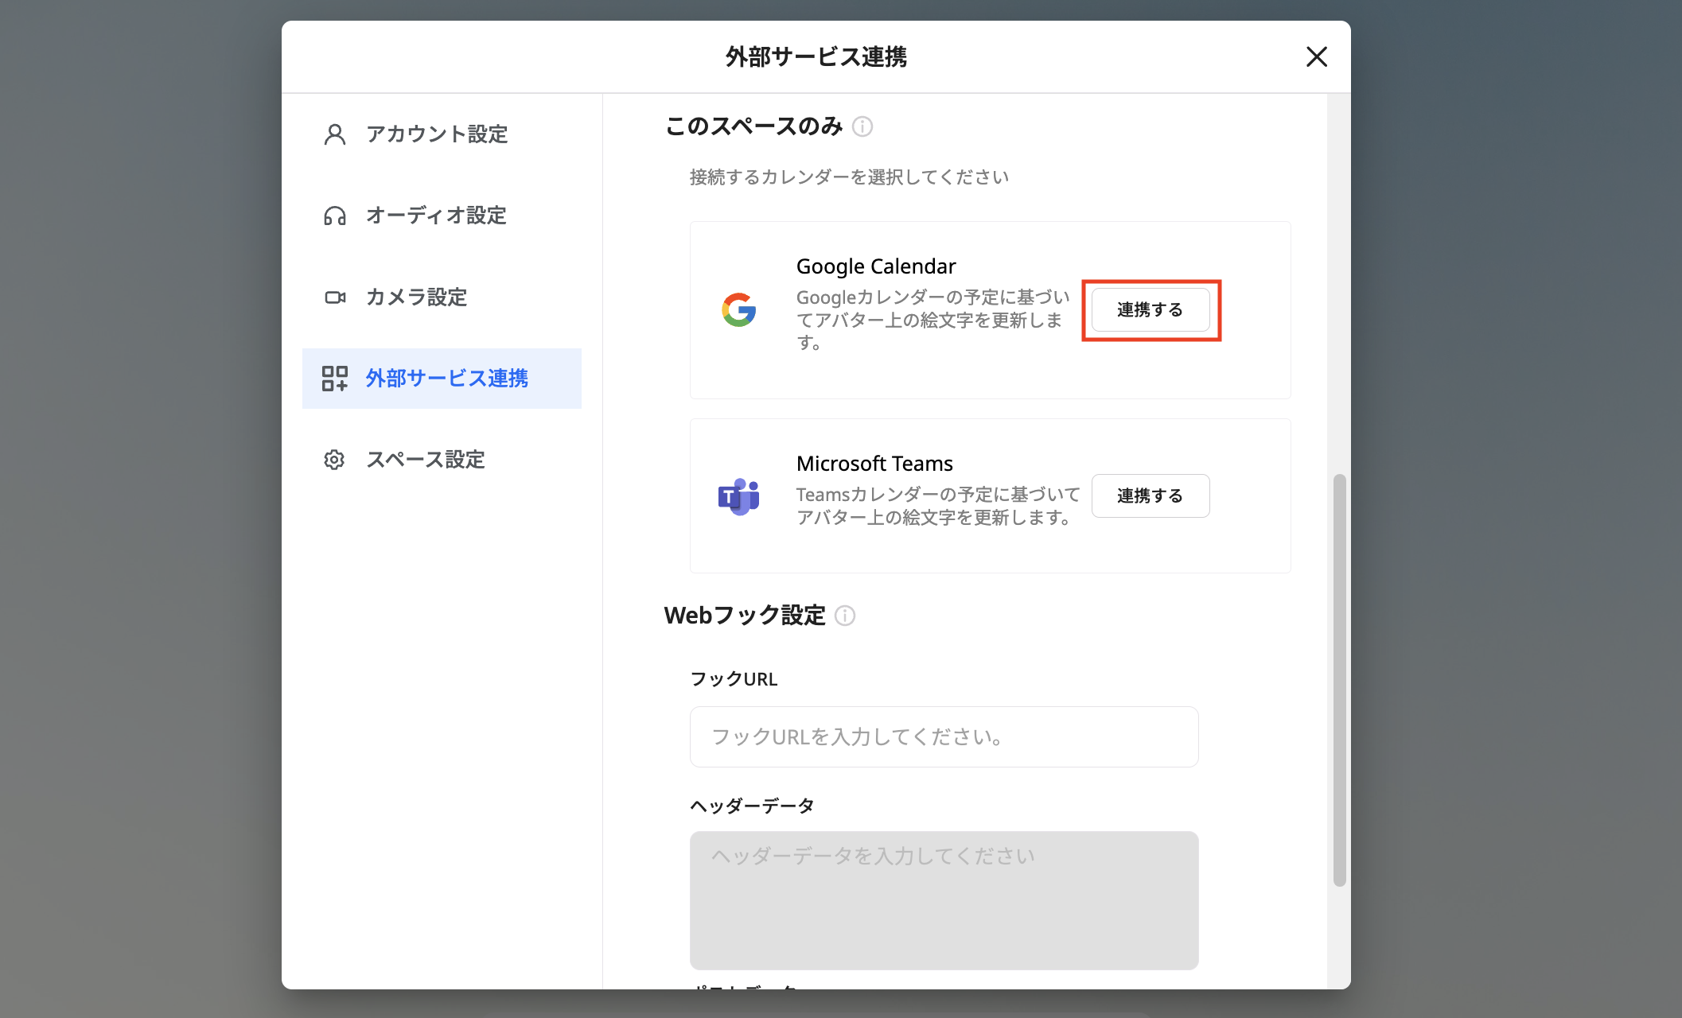Select 外部サービス連携 in the sidebar
Screen dimensions: 1682x1018
pos(442,379)
